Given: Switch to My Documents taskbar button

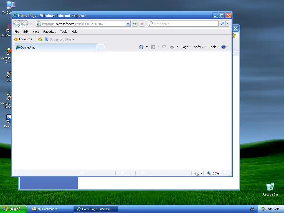Looking at the screenshot, I should (x=51, y=209).
